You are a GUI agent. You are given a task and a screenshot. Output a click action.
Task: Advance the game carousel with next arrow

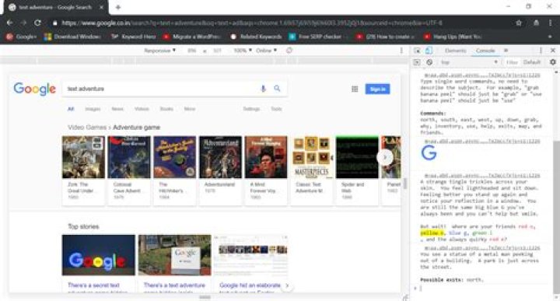385,157
